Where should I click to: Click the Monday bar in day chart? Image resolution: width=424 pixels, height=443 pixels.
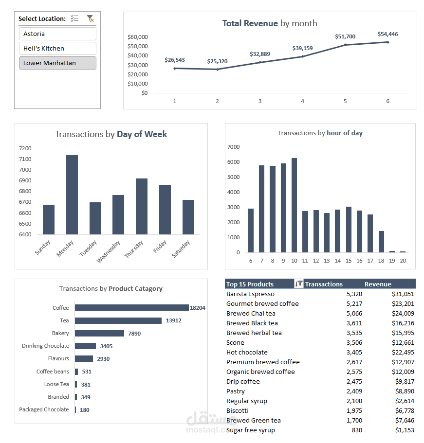[x=72, y=195]
